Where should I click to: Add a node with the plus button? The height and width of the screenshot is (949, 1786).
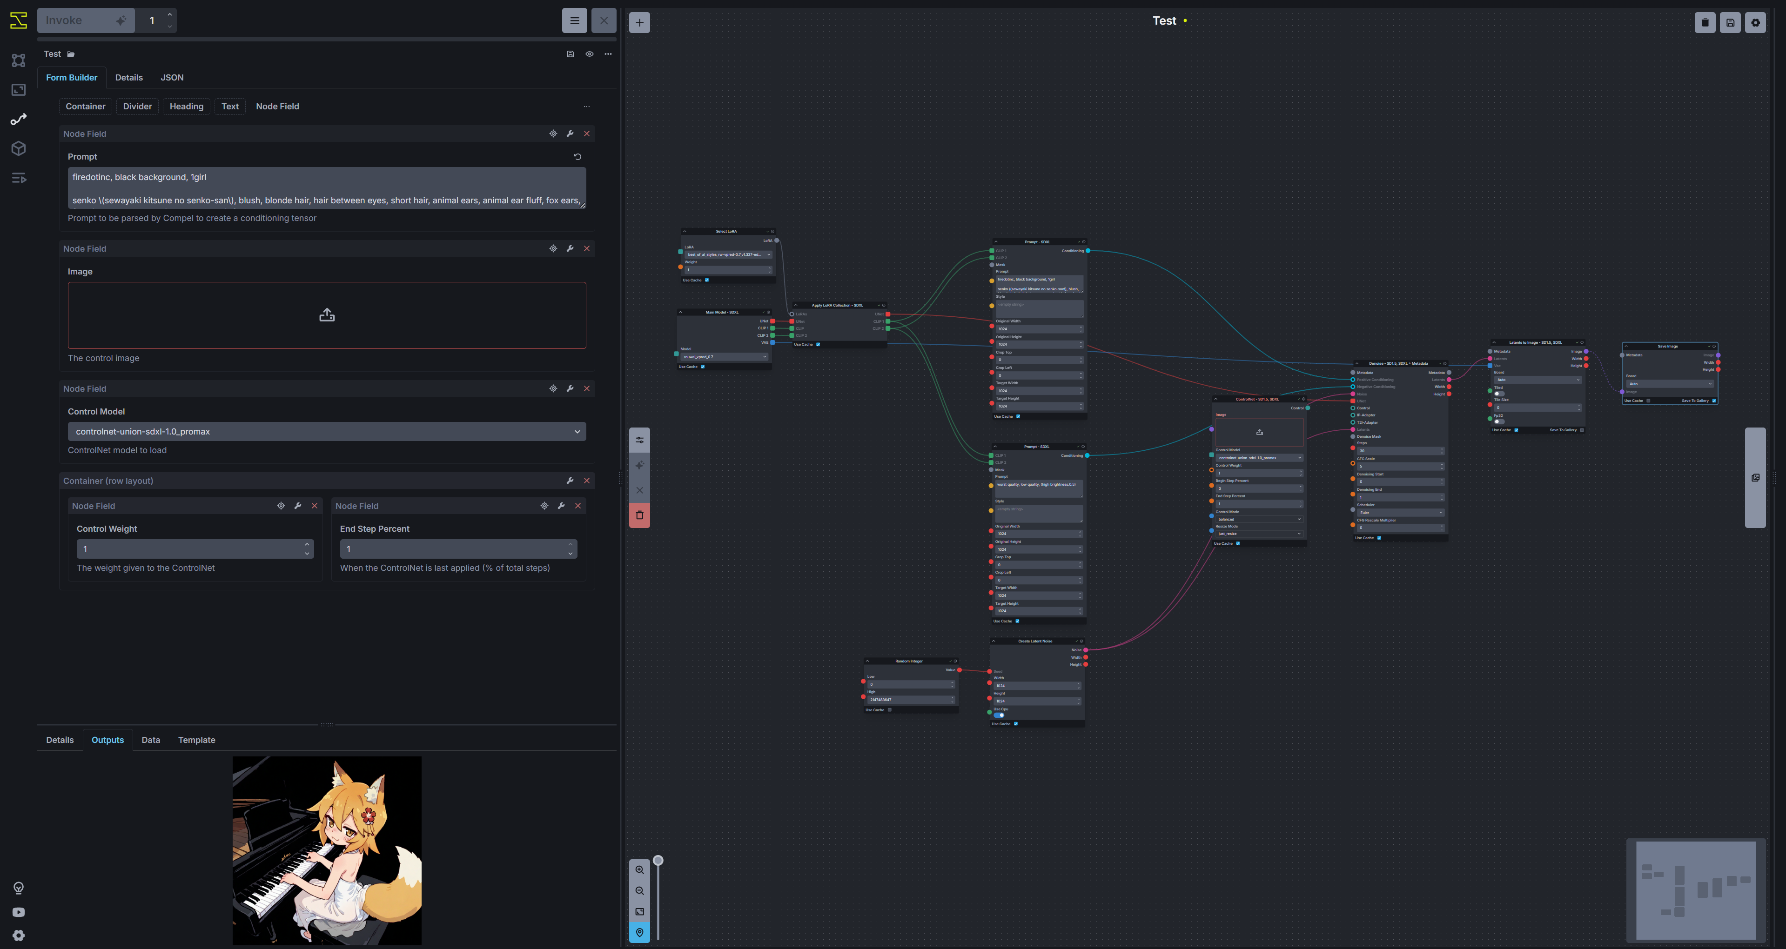(639, 23)
